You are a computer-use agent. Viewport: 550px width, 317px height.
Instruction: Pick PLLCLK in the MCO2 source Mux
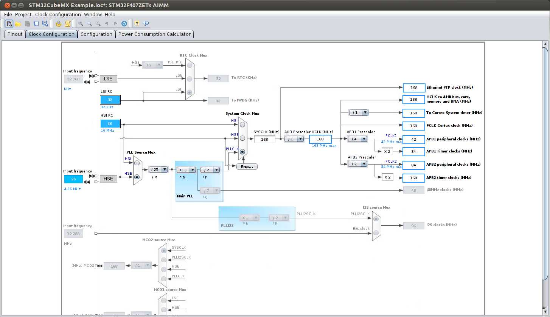pyautogui.click(x=163, y=279)
